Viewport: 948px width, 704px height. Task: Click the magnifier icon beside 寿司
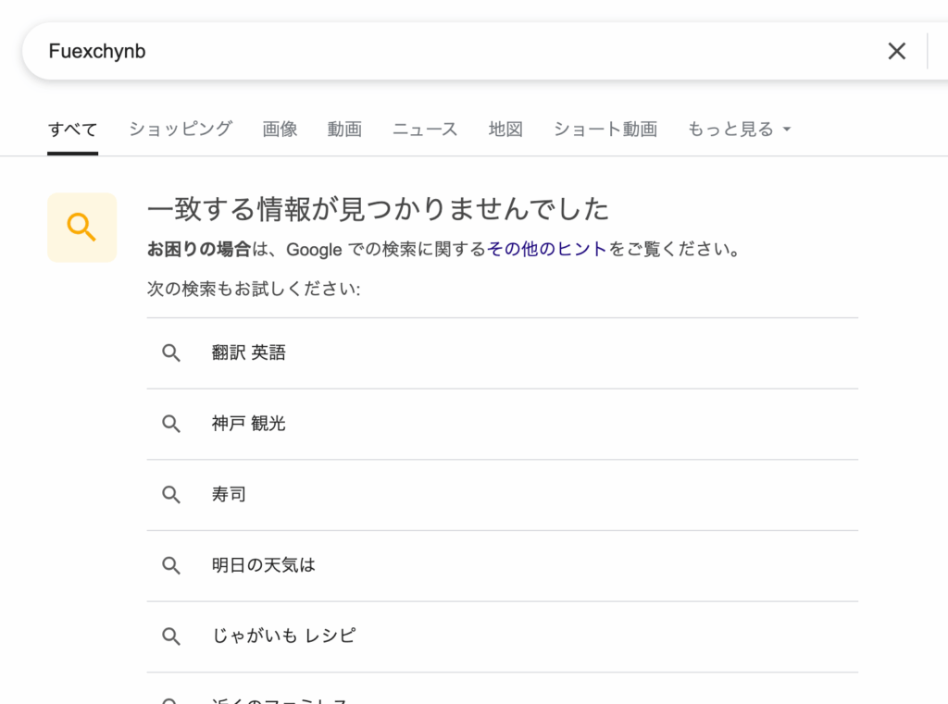click(171, 494)
